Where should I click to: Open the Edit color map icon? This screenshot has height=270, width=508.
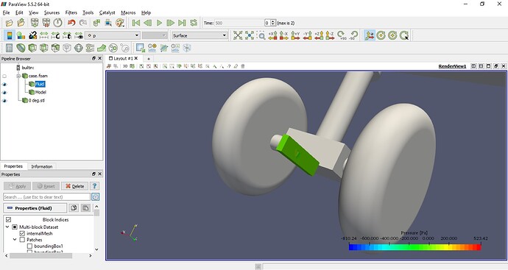pos(21,35)
